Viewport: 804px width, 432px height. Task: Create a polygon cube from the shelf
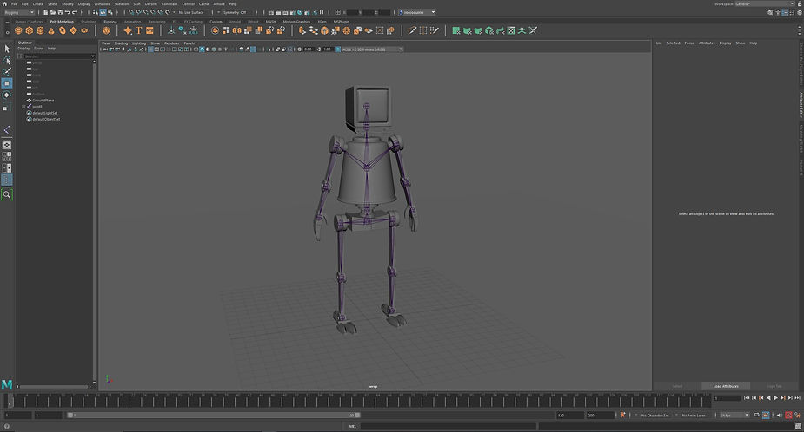tap(30, 30)
